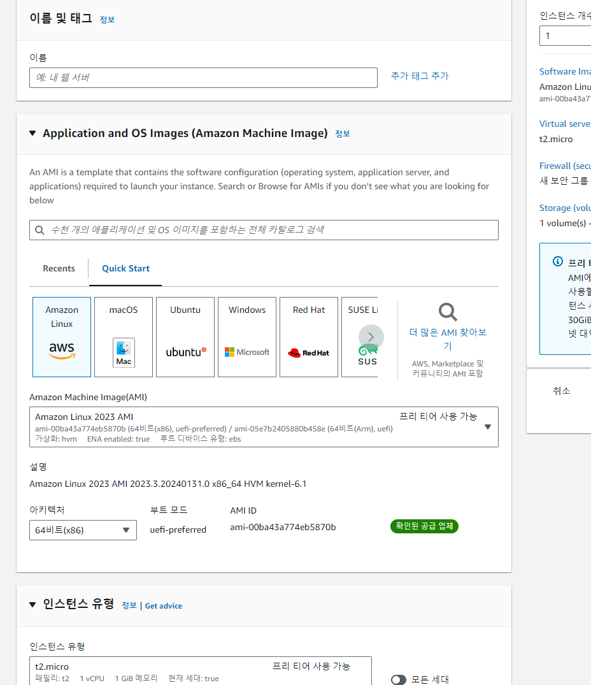Select the macOS AMI card
Image resolution: width=591 pixels, height=685 pixels.
(124, 337)
